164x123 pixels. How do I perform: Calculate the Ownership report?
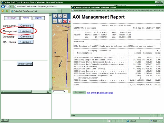26,36
